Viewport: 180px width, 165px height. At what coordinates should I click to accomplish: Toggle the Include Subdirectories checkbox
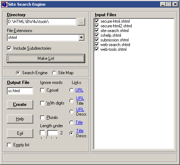tap(9, 48)
